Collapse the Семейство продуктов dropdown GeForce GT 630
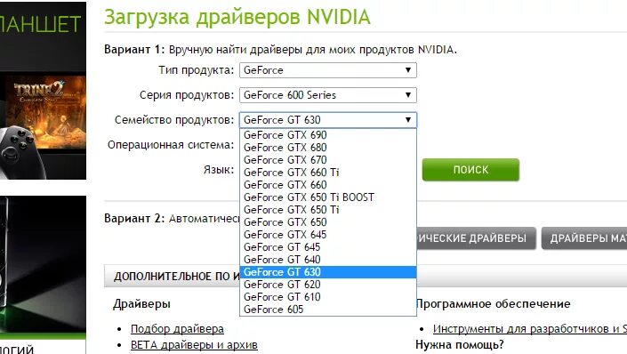The height and width of the screenshot is (354, 627). point(328,120)
